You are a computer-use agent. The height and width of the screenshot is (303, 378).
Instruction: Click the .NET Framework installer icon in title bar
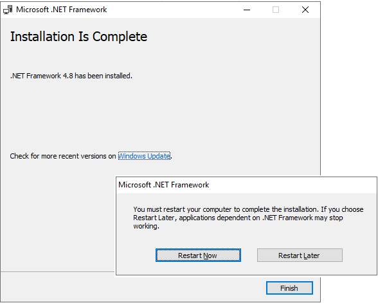click(x=8, y=10)
